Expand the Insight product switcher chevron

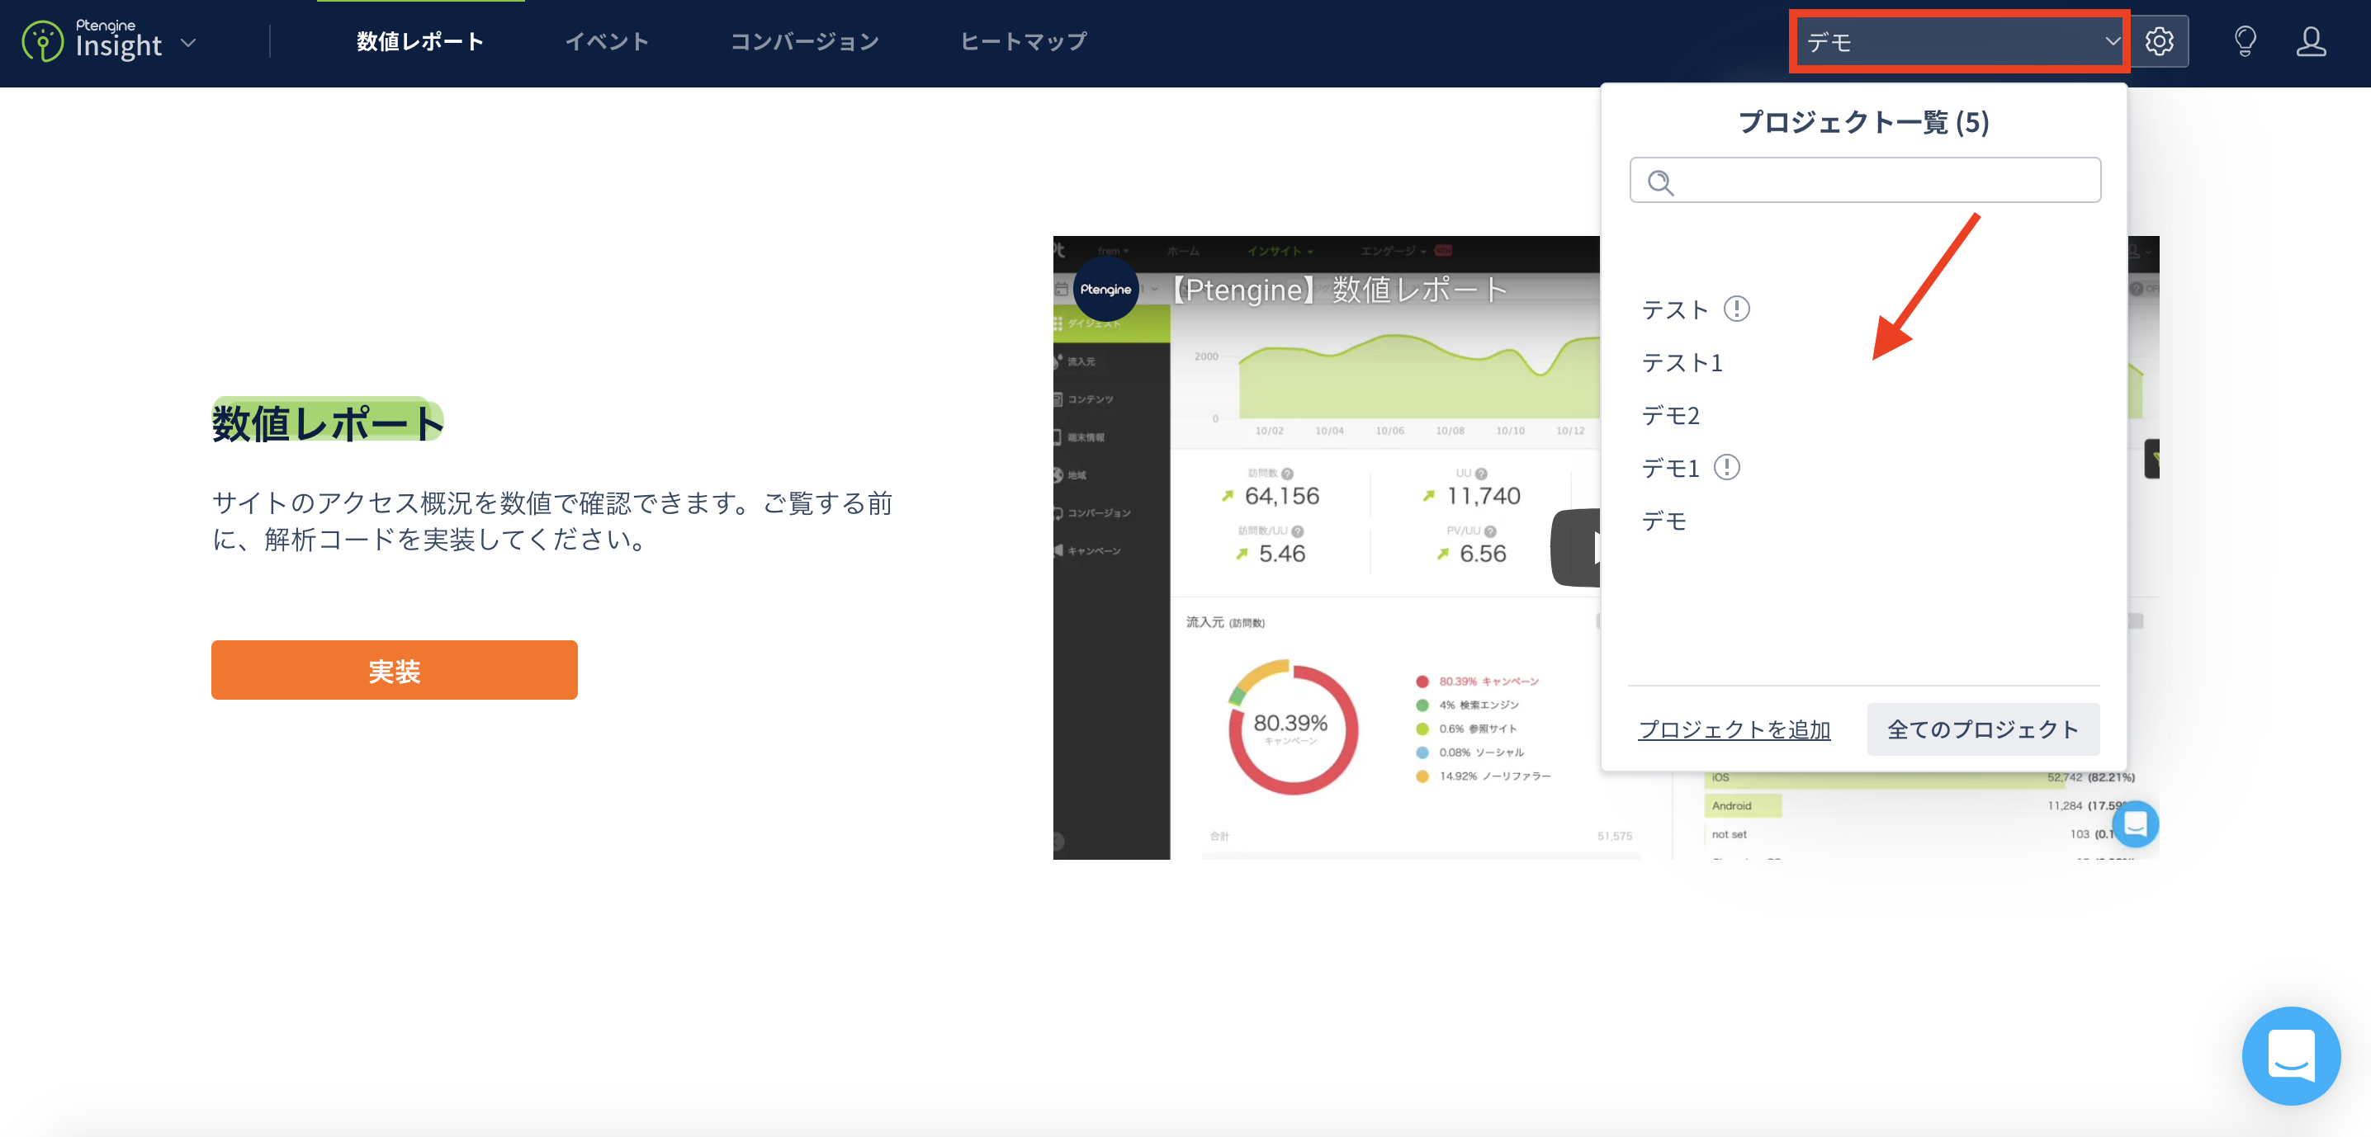coord(189,42)
